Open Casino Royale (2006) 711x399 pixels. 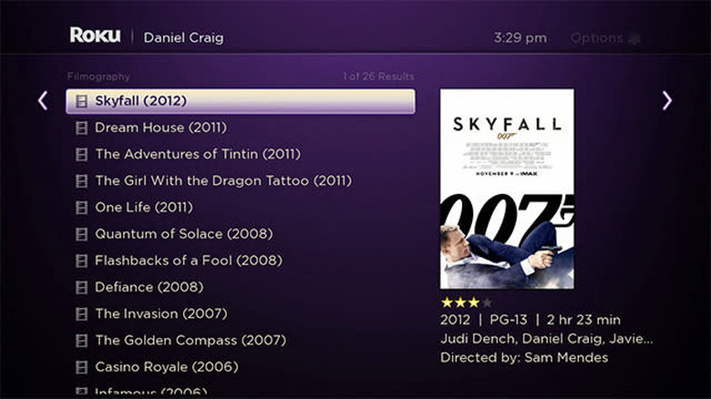click(x=166, y=367)
